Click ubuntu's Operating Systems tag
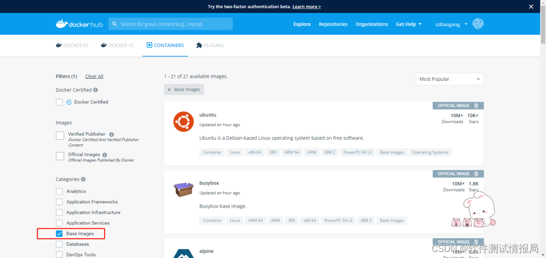This screenshot has height=258, width=546. 430,152
